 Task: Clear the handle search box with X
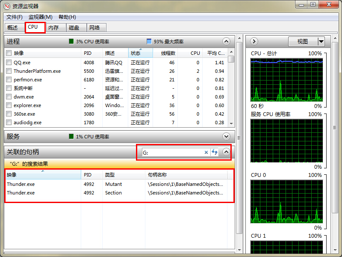pos(206,152)
